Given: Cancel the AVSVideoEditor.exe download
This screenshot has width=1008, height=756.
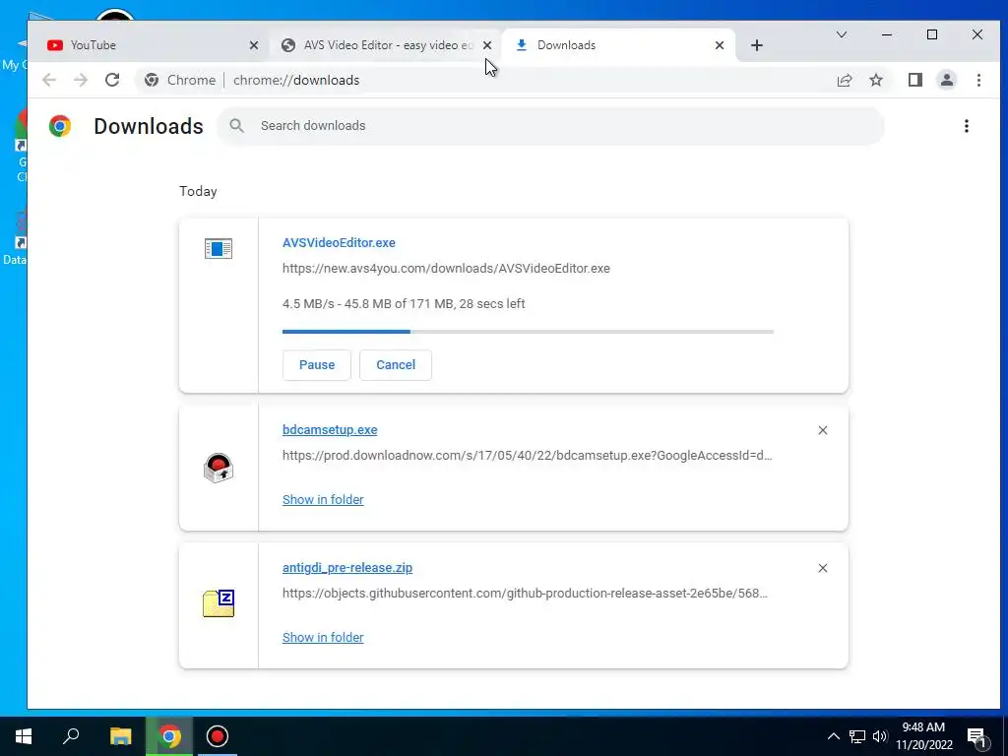Looking at the screenshot, I should (x=396, y=364).
